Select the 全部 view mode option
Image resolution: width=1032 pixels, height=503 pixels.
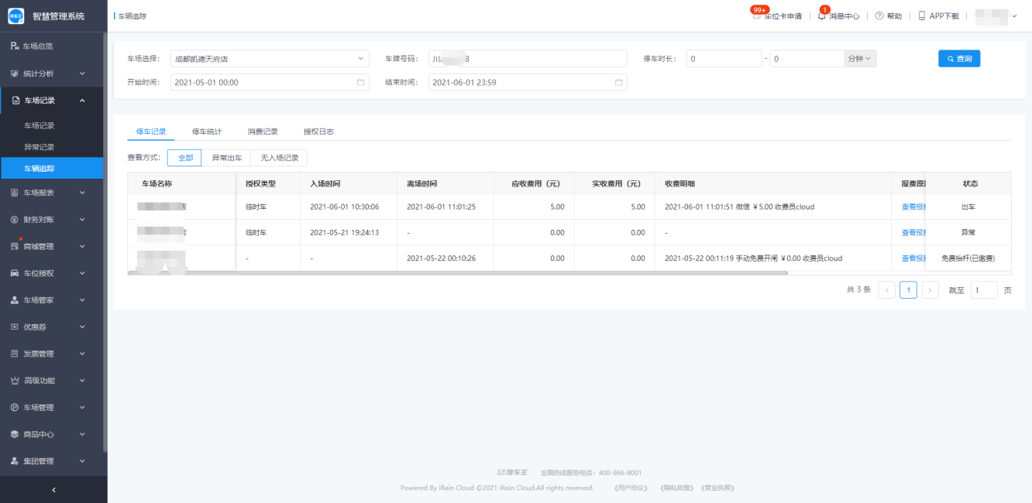click(185, 158)
